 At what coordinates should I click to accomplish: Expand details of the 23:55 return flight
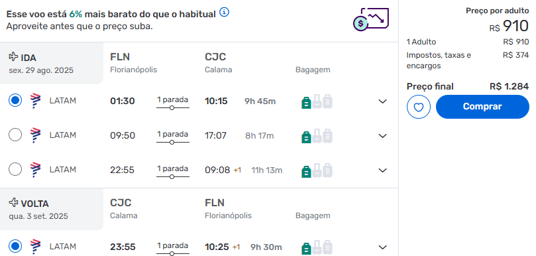(382, 247)
